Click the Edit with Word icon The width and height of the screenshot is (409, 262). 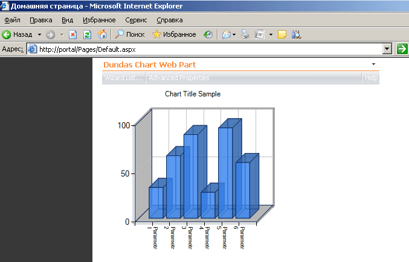click(x=260, y=34)
